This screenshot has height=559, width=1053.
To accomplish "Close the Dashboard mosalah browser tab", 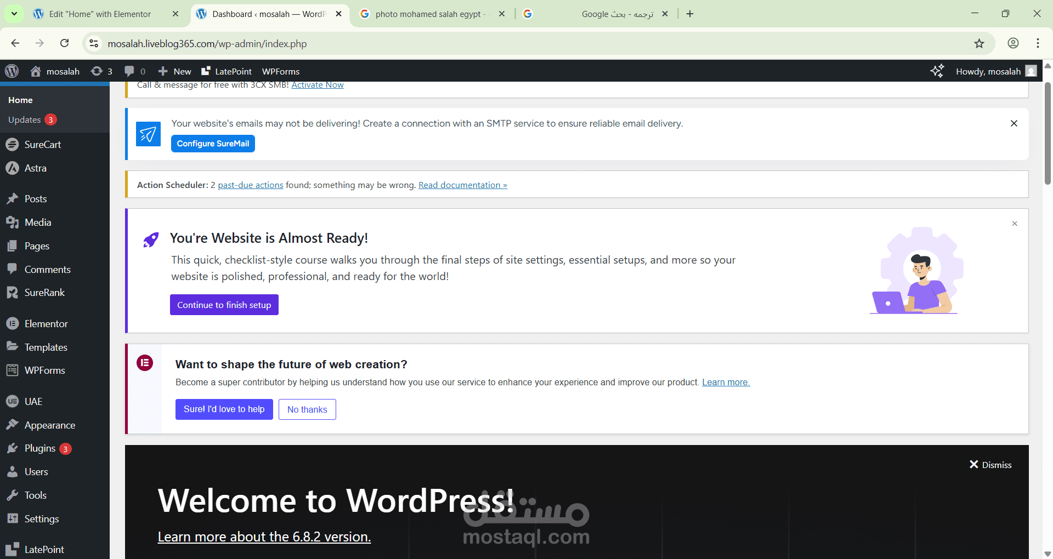I will coord(339,14).
